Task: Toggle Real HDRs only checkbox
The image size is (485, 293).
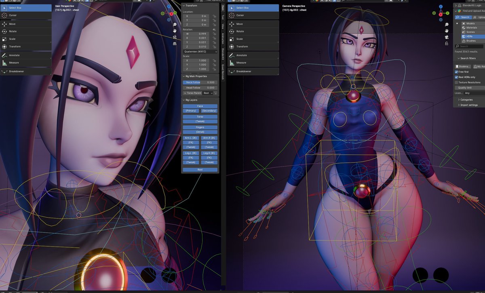Action: [x=457, y=77]
